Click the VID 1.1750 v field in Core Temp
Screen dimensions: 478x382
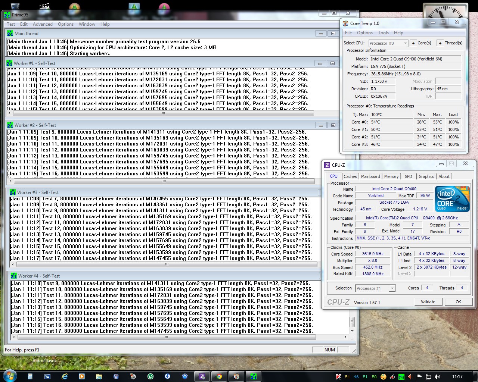382,81
